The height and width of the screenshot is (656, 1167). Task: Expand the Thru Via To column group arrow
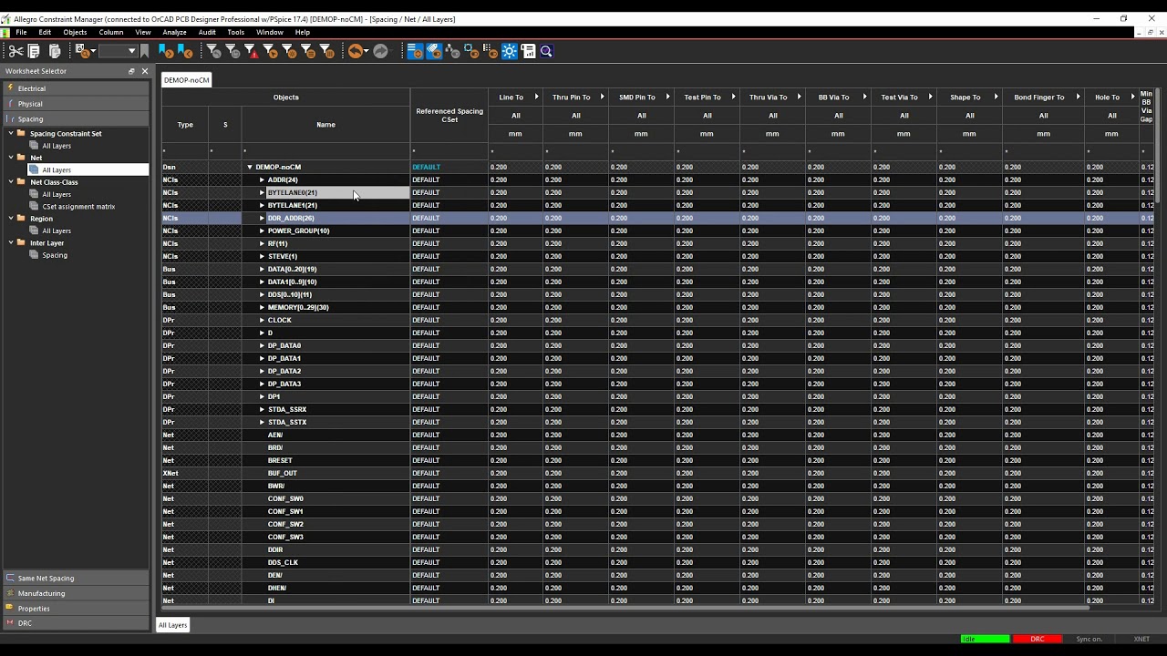(799, 97)
